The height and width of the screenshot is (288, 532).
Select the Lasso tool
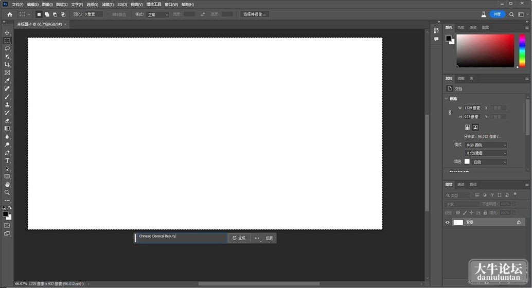click(7, 48)
